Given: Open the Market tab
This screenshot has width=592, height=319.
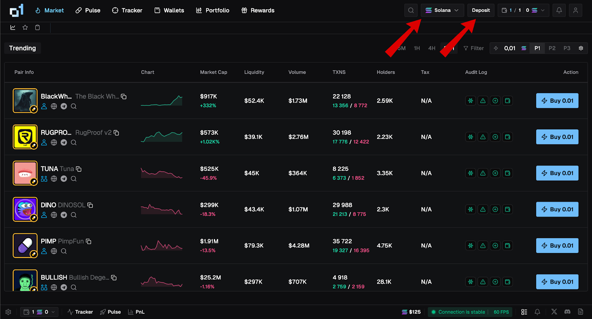Looking at the screenshot, I should (x=49, y=10).
